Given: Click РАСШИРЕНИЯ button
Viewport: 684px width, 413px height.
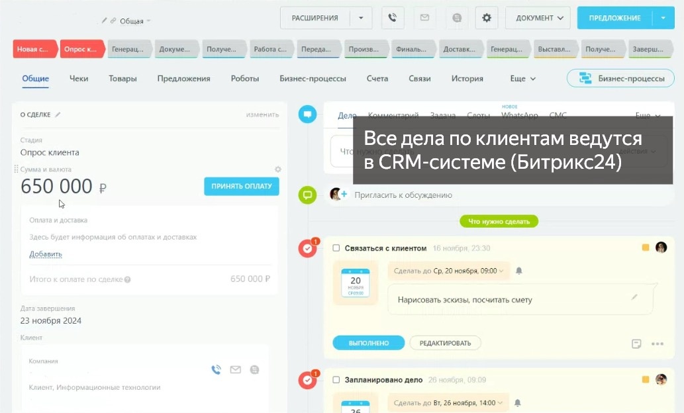Looking at the screenshot, I should pos(315,18).
